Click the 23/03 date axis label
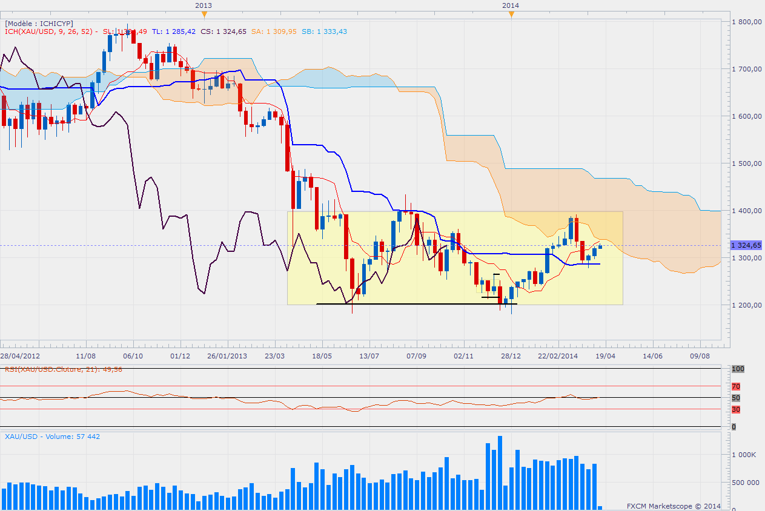The image size is (765, 511). coord(275,356)
